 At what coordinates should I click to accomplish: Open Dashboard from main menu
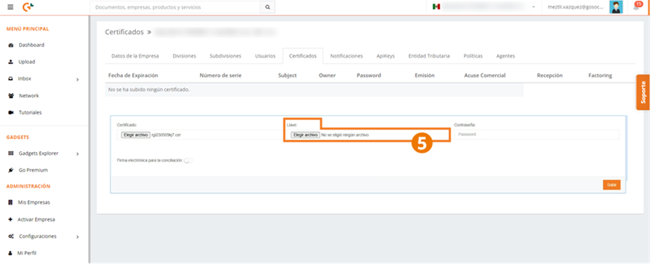pos(31,45)
